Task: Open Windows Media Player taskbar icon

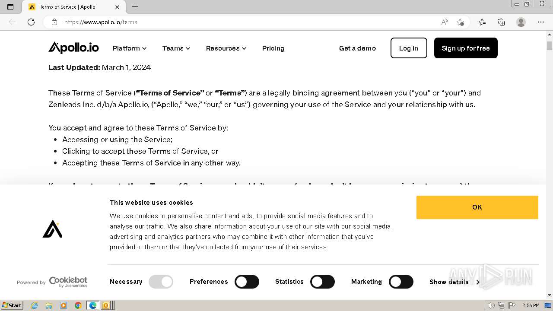Action: (64, 305)
